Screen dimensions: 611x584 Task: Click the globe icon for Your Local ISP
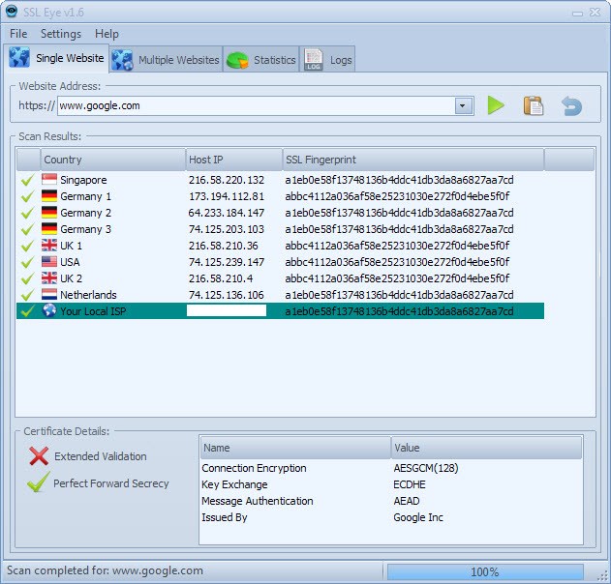tap(49, 310)
